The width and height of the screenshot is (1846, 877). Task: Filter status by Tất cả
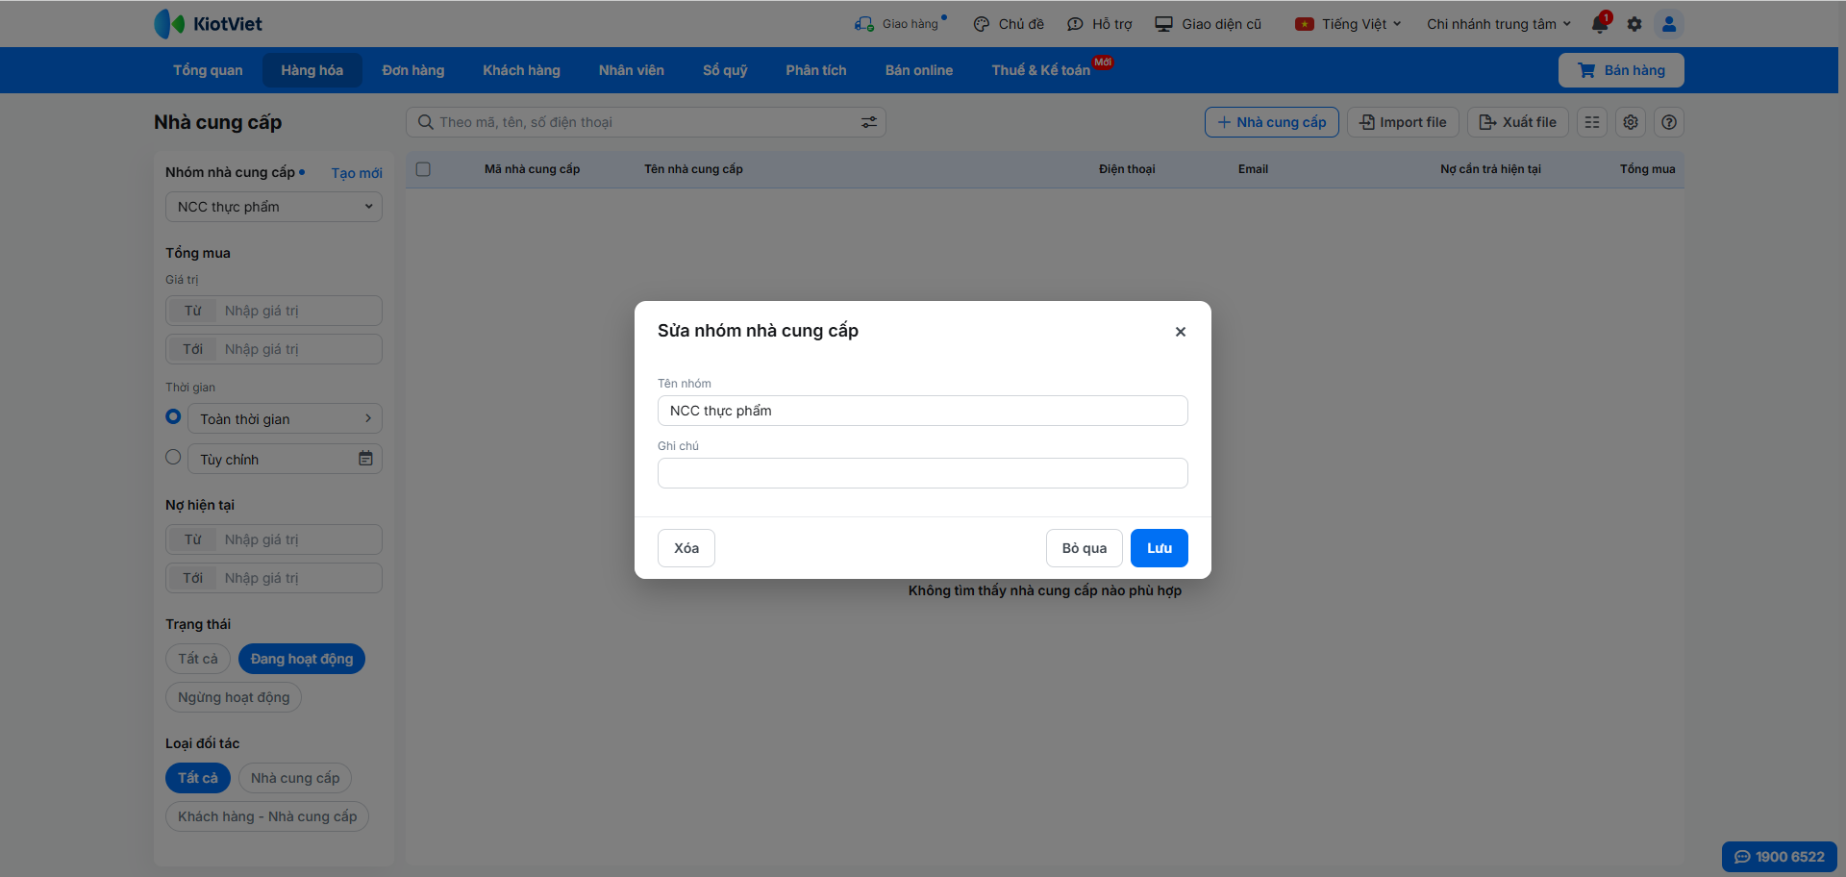(x=198, y=659)
